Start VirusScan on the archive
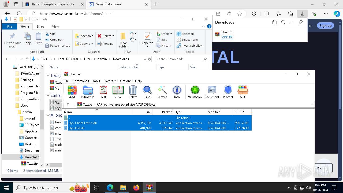 click(195, 92)
